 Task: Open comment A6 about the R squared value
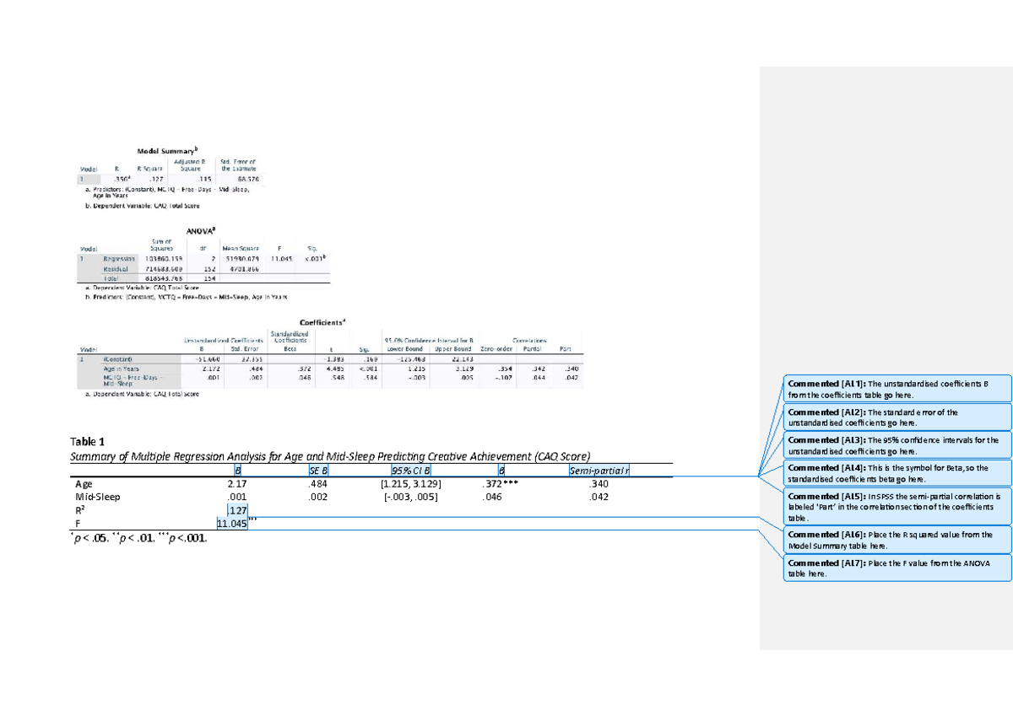pos(896,541)
